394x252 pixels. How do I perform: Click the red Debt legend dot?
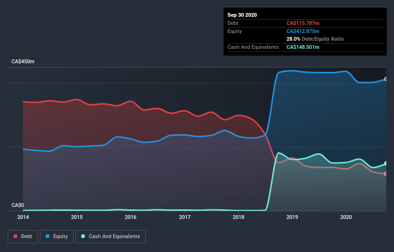(15, 236)
